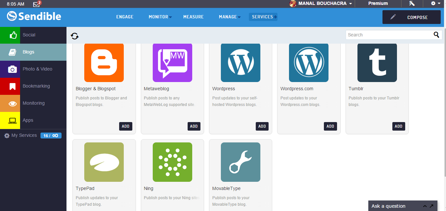Screen dimensions: 446x211
Task: Open My Services list
Action: [24, 136]
